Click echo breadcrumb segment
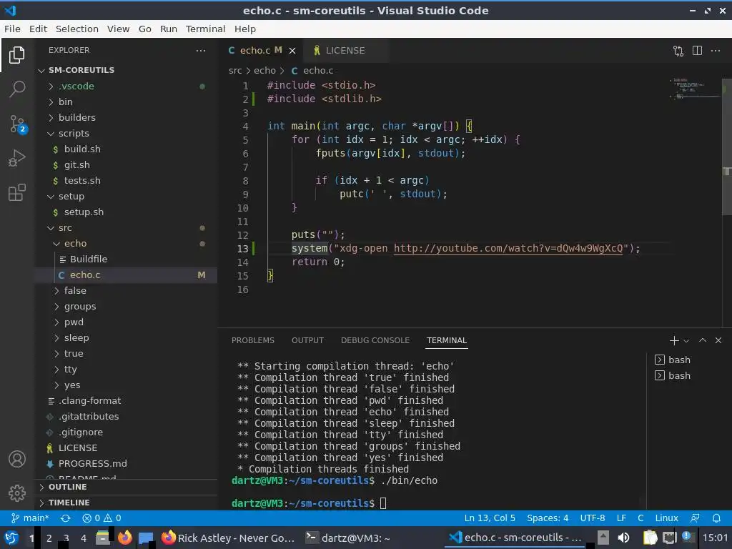 tap(264, 71)
